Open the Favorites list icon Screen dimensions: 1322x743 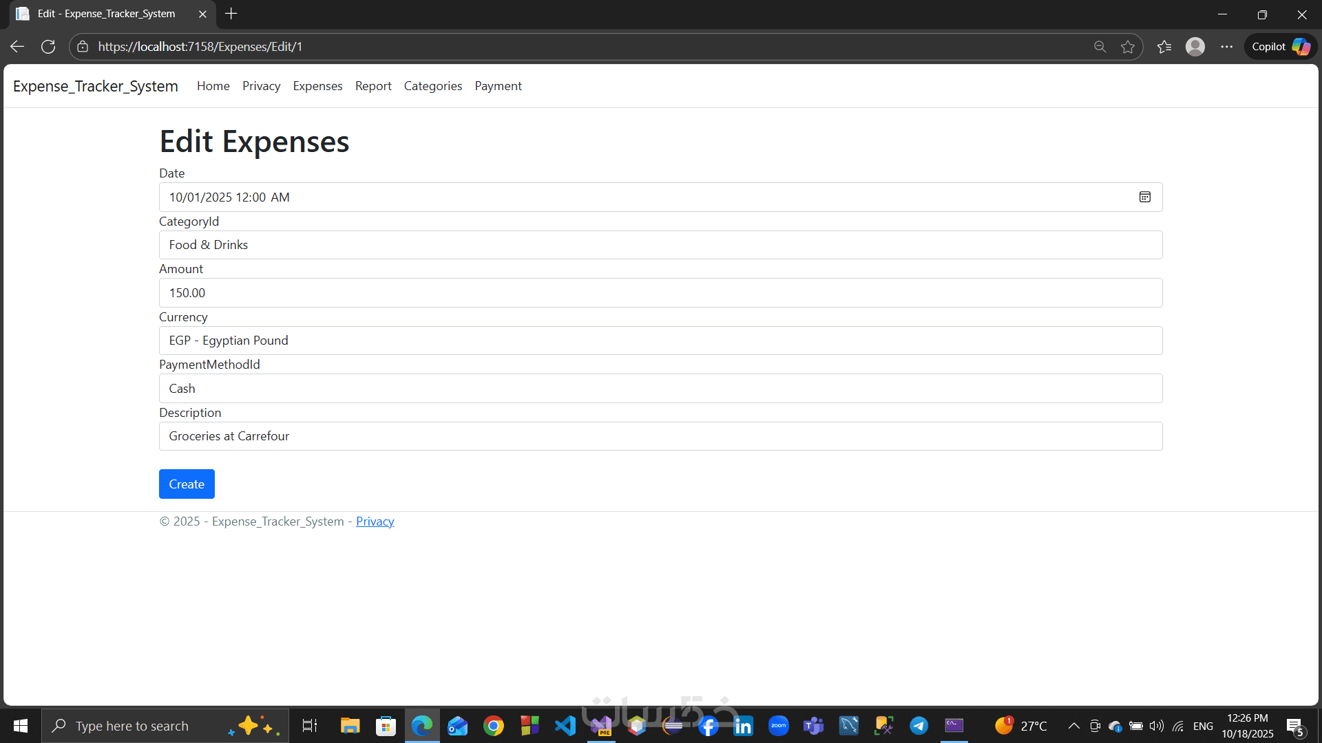pos(1164,47)
